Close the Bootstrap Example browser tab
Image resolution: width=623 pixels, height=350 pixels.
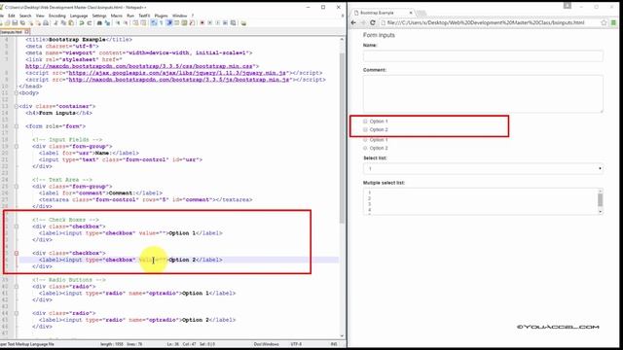[x=411, y=13]
